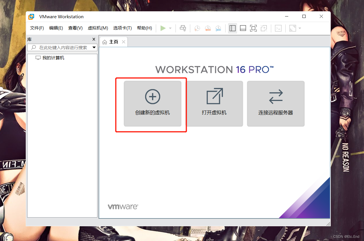
Task: Open the 选项卡(T) menu
Action: 123,28
